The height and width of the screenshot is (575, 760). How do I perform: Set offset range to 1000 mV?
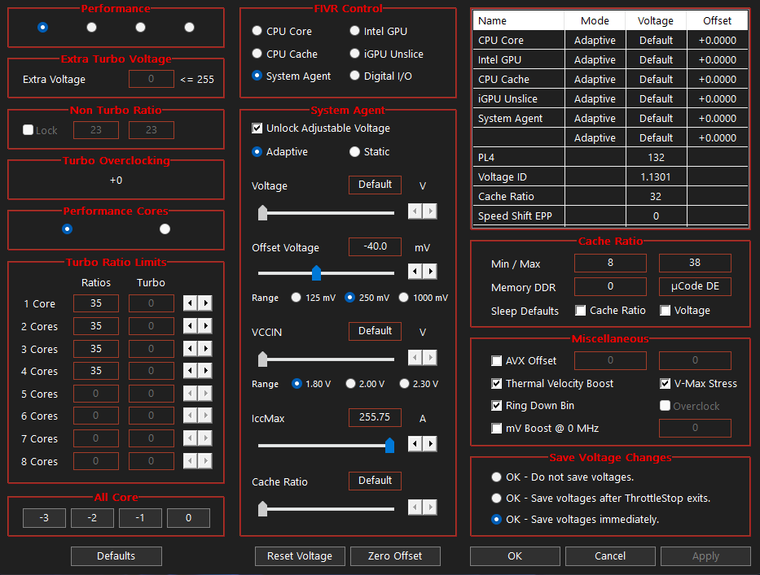[x=404, y=297]
